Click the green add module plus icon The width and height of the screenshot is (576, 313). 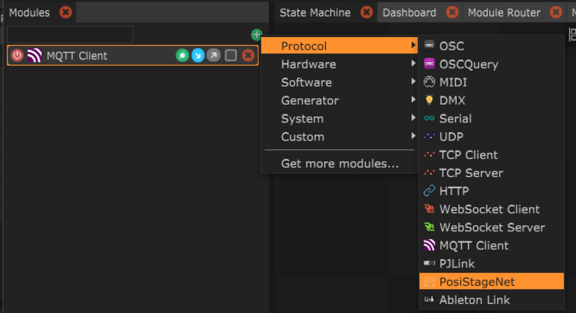click(257, 35)
